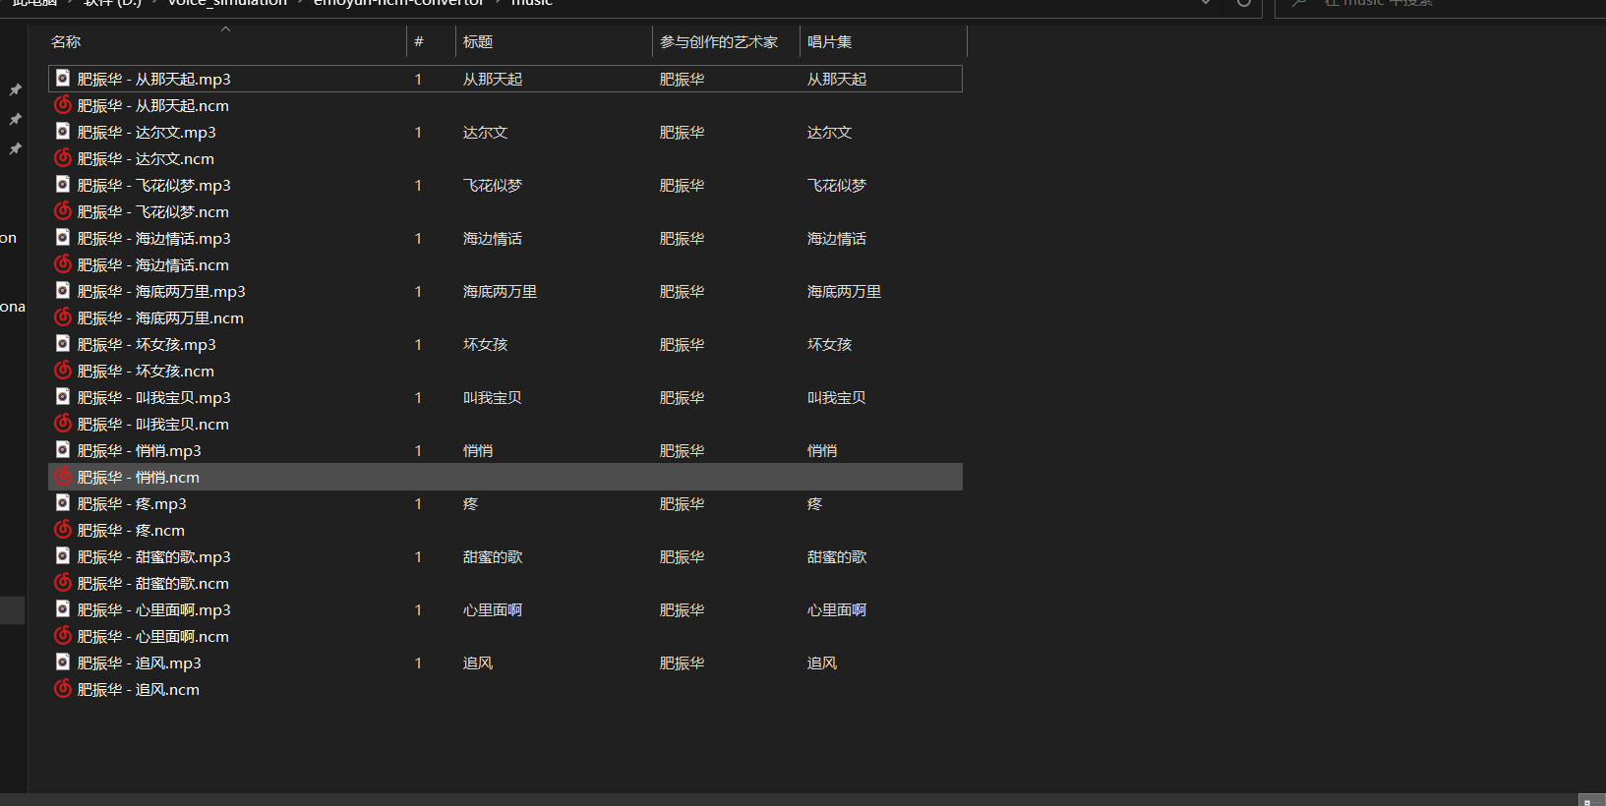Viewport: 1606px width, 806px height.
Task: Select the NetEase icon beside 海边情话.ncm
Action: pyautogui.click(x=63, y=264)
